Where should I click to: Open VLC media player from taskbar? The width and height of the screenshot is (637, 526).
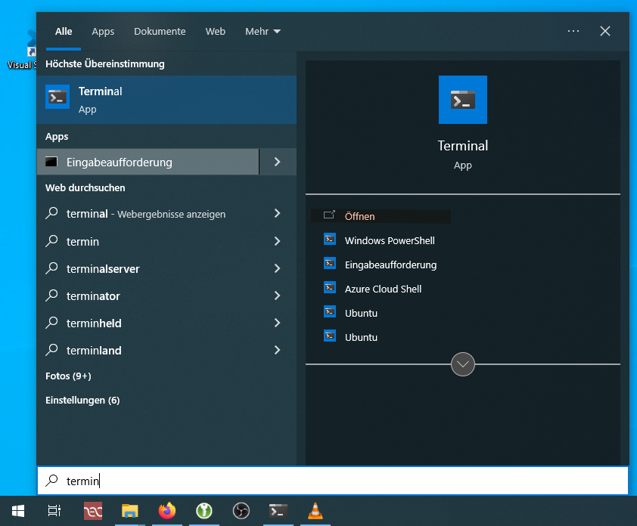click(x=315, y=511)
